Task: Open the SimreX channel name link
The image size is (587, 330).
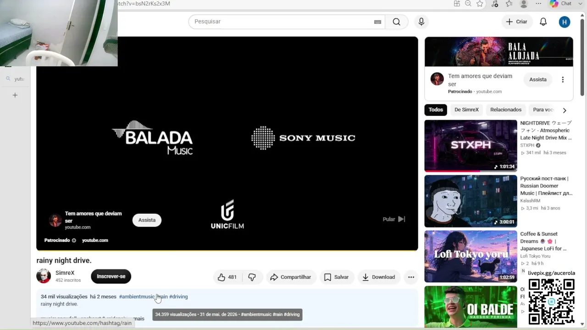Action: tap(65, 273)
